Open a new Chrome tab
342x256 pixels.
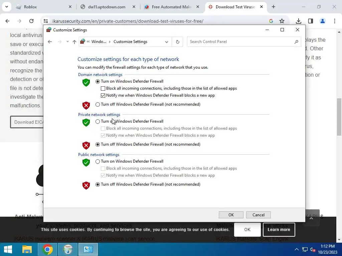tap(274, 7)
